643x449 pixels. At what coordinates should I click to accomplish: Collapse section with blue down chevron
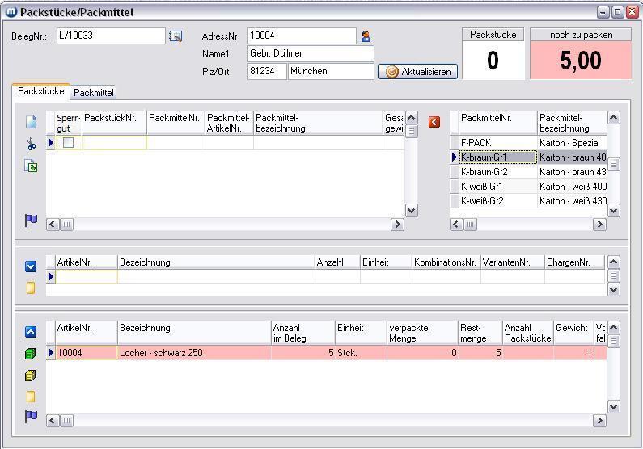(31, 266)
